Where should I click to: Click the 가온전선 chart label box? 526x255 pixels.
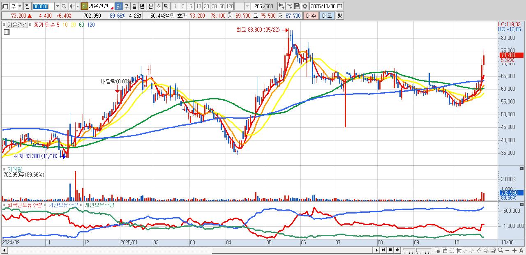(x=16, y=25)
